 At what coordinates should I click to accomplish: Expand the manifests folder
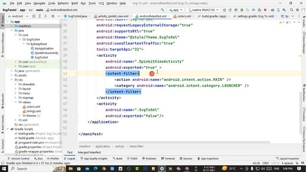[x=11, y=26]
